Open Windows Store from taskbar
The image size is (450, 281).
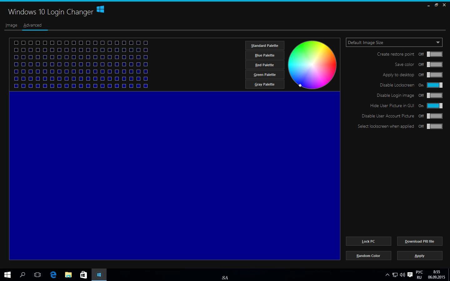point(83,275)
